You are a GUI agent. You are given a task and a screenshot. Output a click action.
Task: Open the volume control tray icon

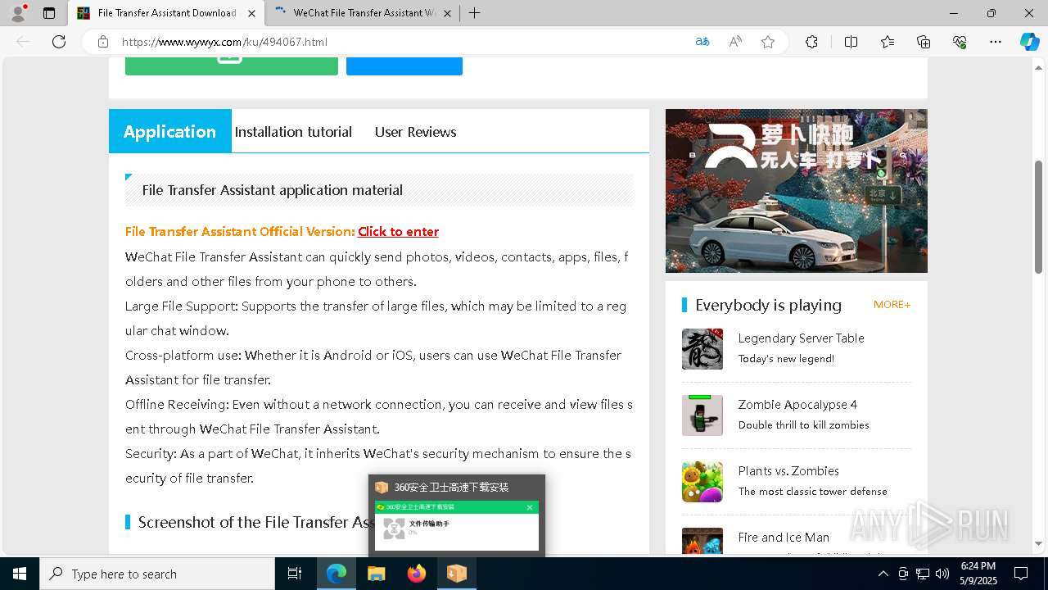tap(942, 574)
